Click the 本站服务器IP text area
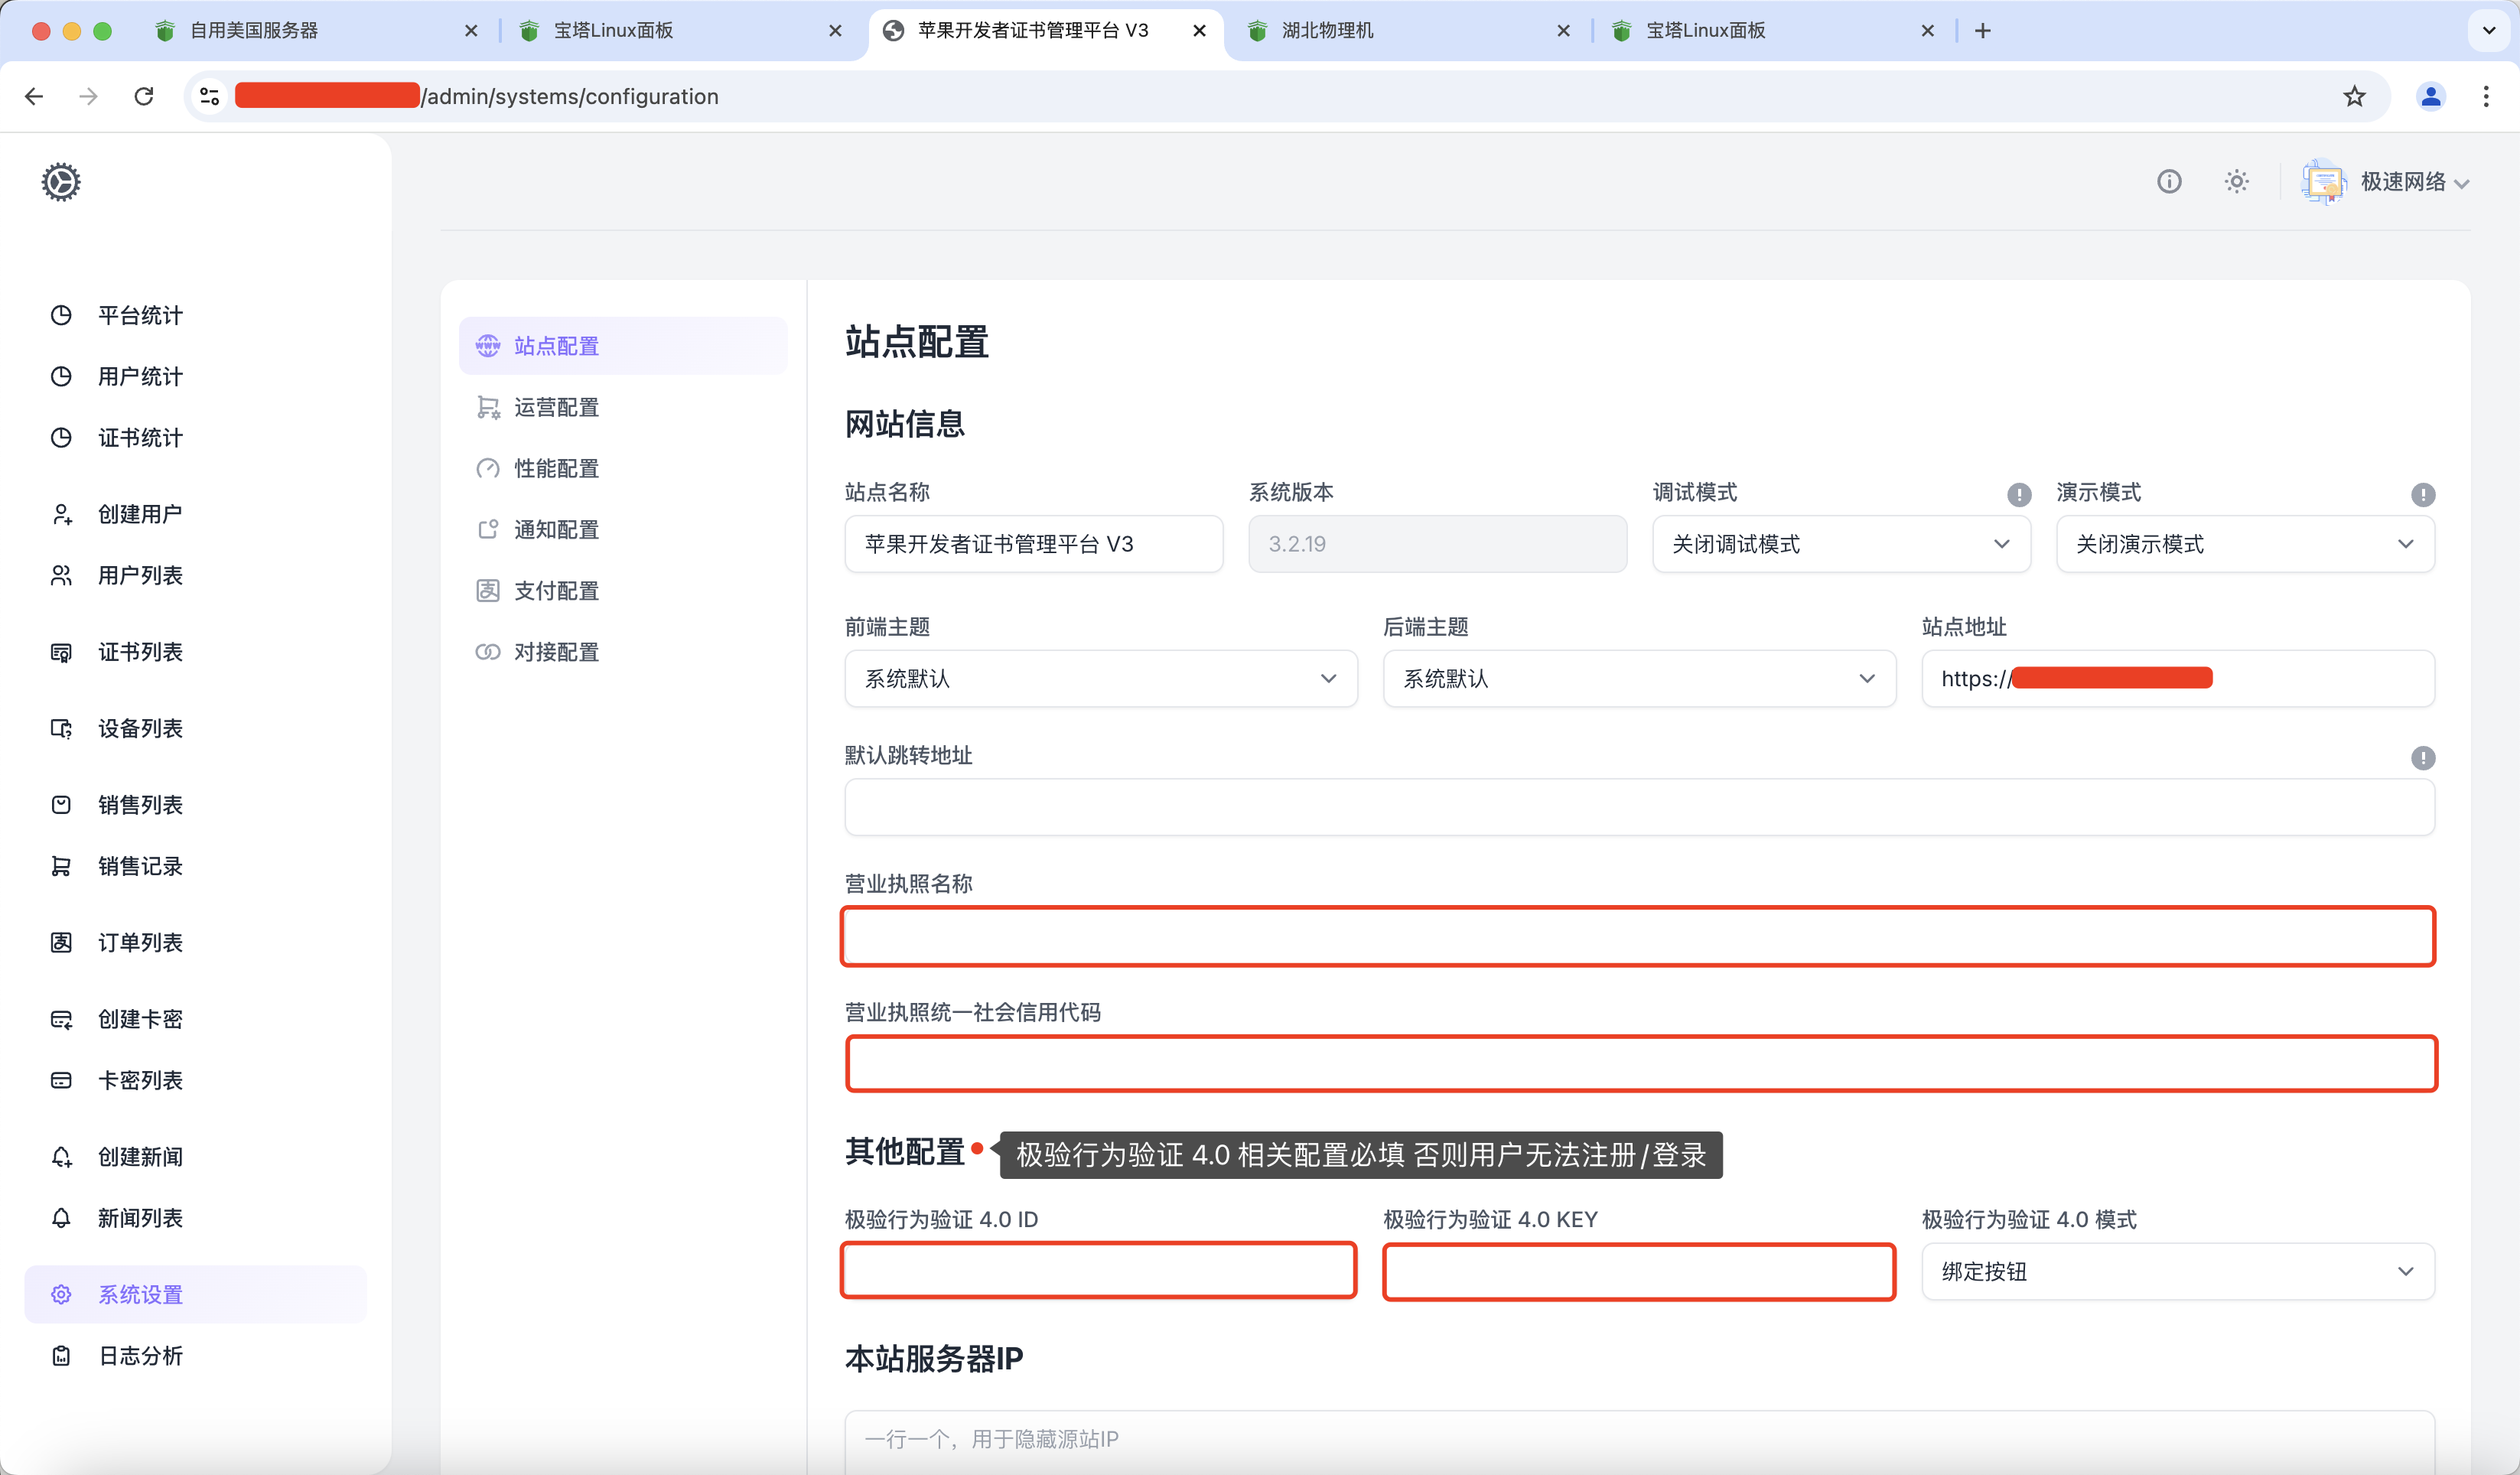The height and width of the screenshot is (1475, 2520). tap(1639, 1442)
